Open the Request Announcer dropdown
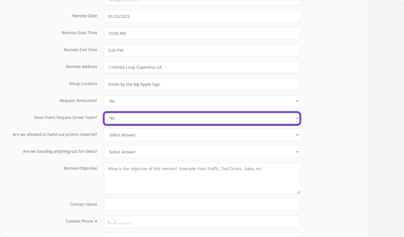 point(202,101)
